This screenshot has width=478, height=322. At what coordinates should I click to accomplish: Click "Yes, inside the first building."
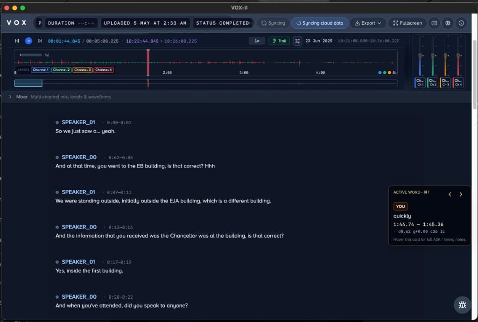(89, 271)
